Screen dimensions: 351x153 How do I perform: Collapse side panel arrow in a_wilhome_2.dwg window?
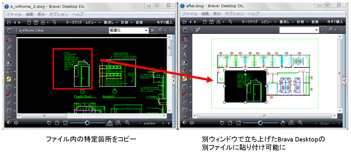point(173,80)
